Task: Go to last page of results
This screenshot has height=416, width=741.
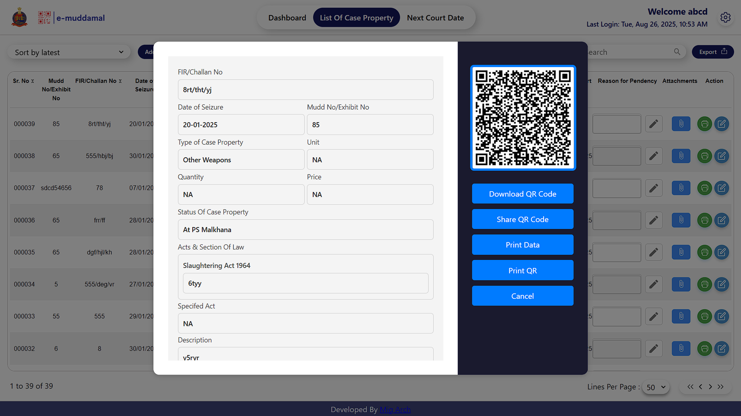Action: (721, 387)
